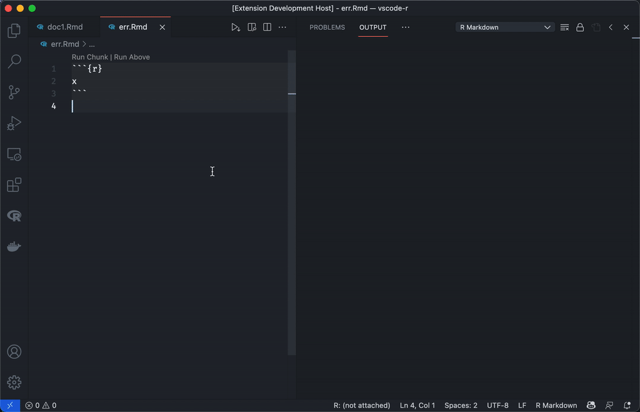Clear the output panel
640x412 pixels.
click(x=564, y=27)
